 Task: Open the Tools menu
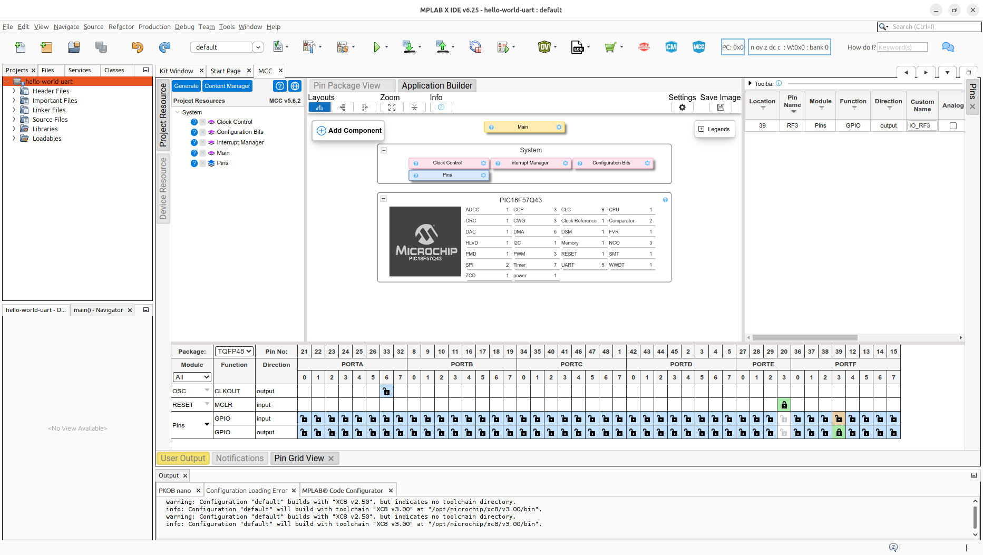pyautogui.click(x=227, y=27)
